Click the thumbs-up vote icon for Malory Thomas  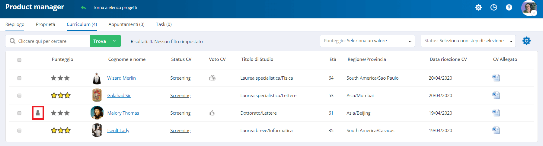point(212,113)
